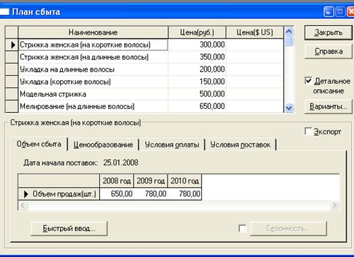Tick the checkbox beside Сезонность
Viewport: 354px width, 257px height.
243,229
